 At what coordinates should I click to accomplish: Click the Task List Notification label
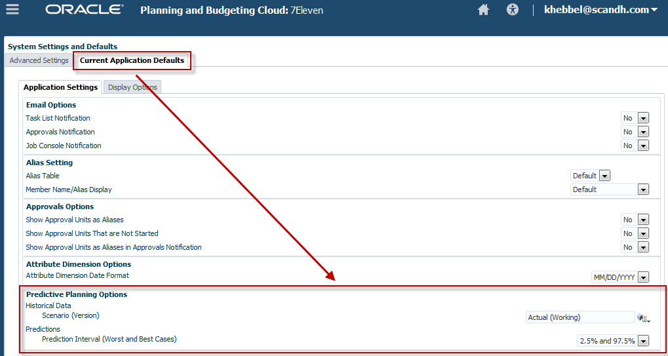[x=58, y=119]
